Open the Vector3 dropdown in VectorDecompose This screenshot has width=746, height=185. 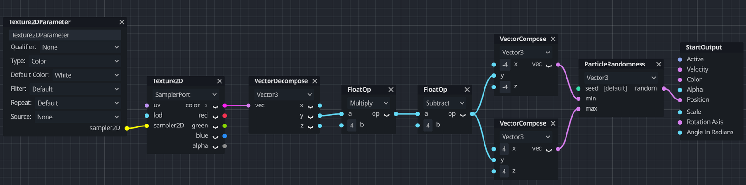(x=284, y=94)
